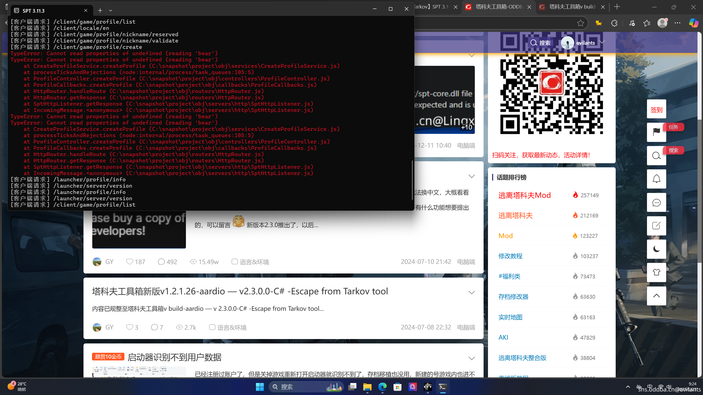Open 语言&环境 category on 187-likes post
This screenshot has height=395, width=703.
pyautogui.click(x=250, y=262)
